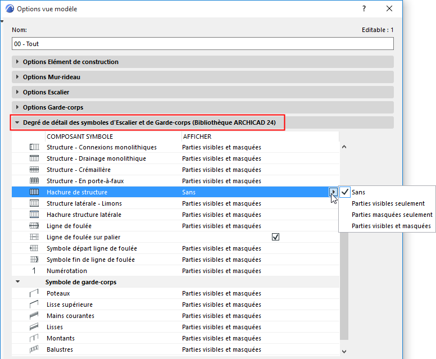436x359 pixels.
Task: Close the Options vue modèle dialog
Action: click(x=389, y=8)
